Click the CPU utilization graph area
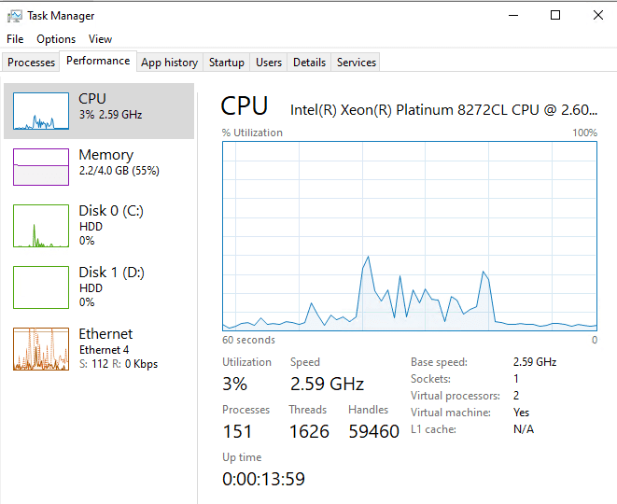 pos(410,235)
